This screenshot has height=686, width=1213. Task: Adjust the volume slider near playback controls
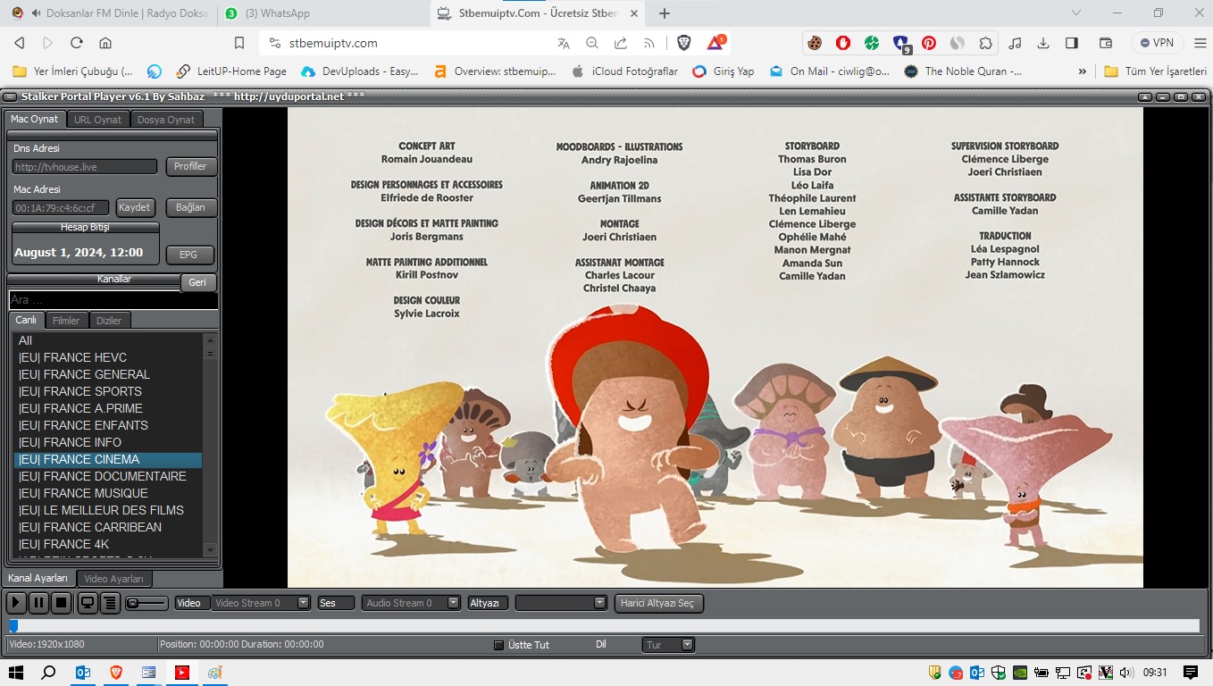tap(146, 603)
